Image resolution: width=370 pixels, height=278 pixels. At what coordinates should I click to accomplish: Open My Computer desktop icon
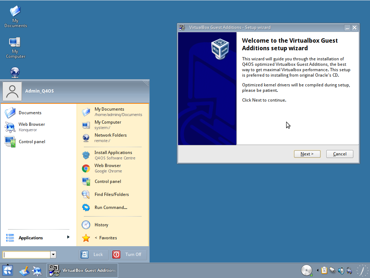point(15,48)
